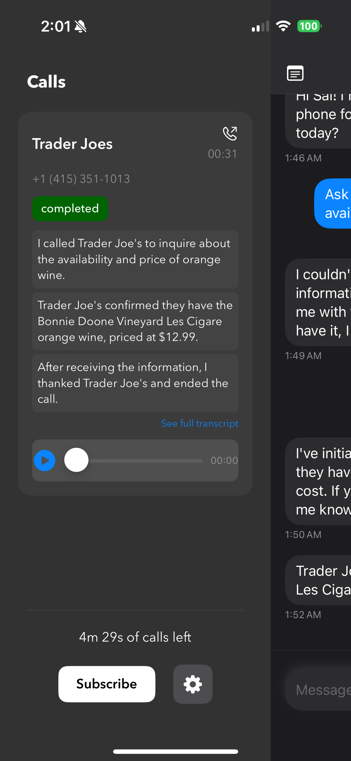This screenshot has height=761, width=351.
Task: Click the audio scrubber slider knob
Action: 77,460
